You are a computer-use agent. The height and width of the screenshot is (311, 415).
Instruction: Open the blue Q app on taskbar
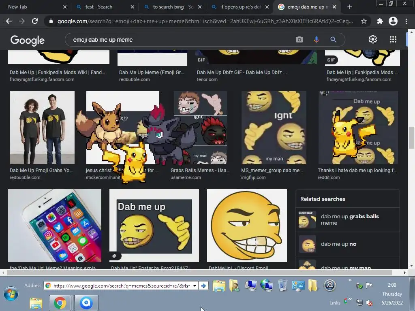86,303
